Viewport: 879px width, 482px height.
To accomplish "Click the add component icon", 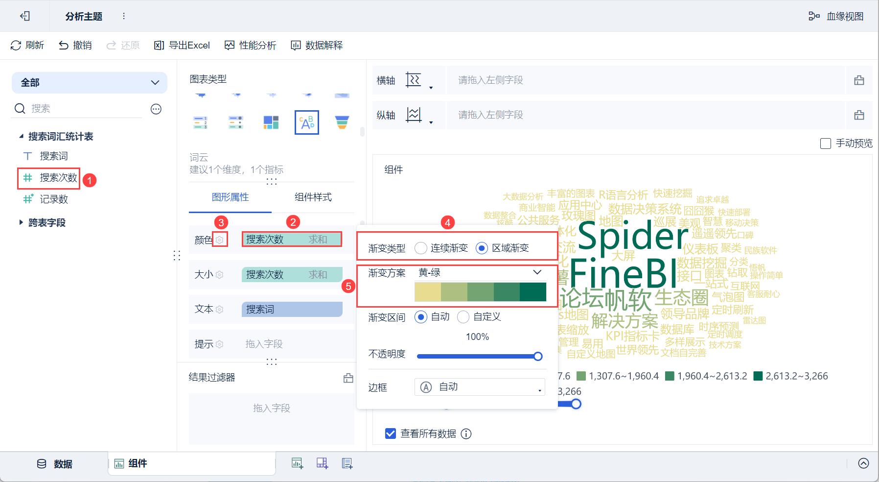I will coord(297,463).
